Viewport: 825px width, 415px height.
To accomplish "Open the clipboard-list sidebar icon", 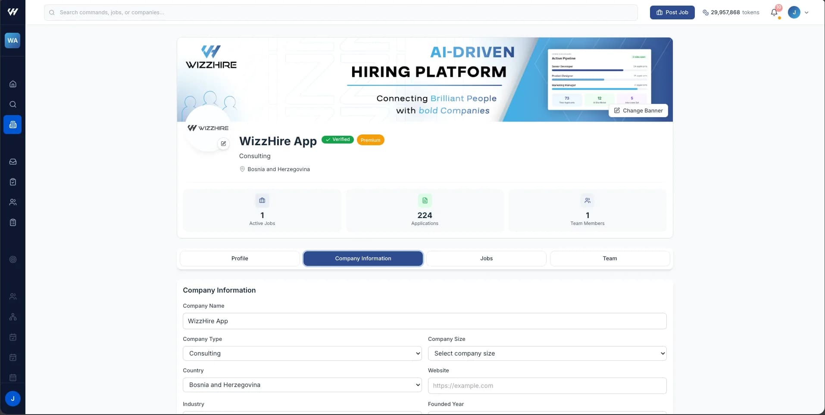I will 13,222.
